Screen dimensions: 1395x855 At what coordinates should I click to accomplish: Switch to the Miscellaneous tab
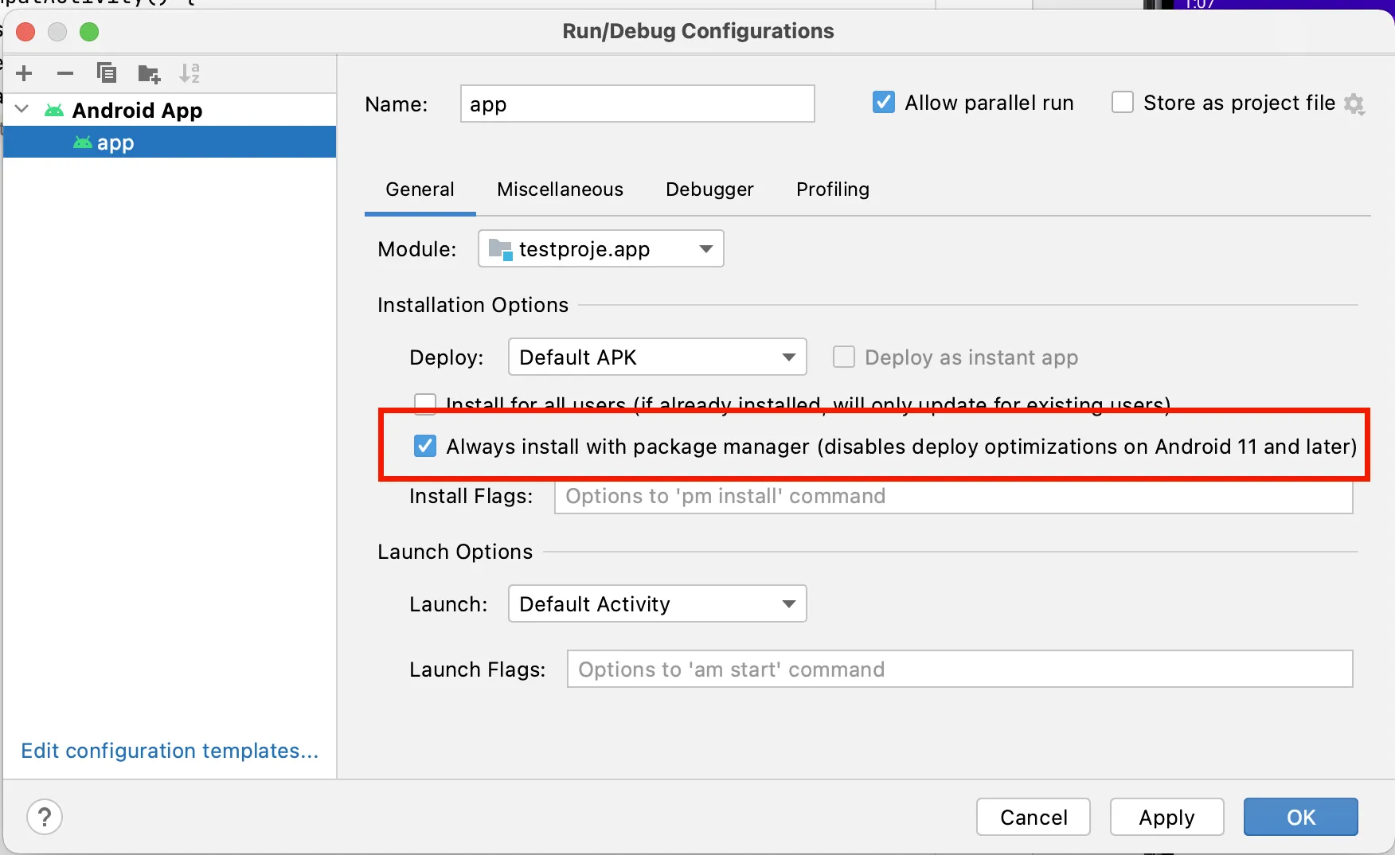(560, 189)
